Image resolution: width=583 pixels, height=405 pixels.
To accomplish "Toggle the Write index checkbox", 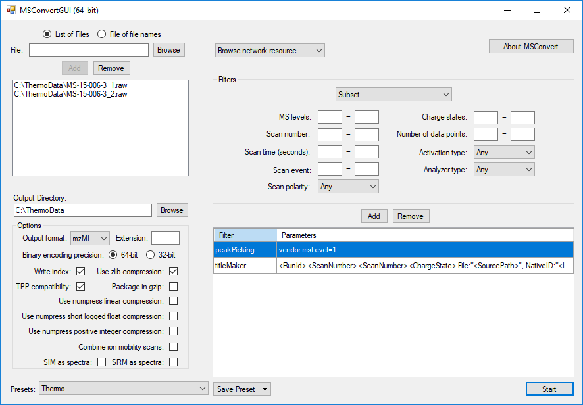I will click(x=81, y=272).
